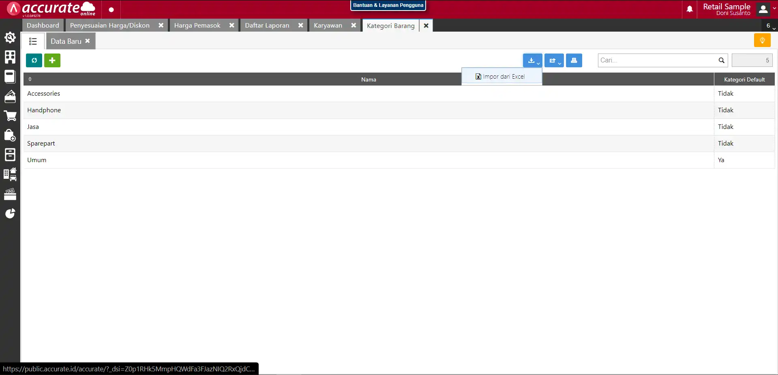The image size is (778, 375).
Task: Click the print icon button
Action: click(x=574, y=60)
